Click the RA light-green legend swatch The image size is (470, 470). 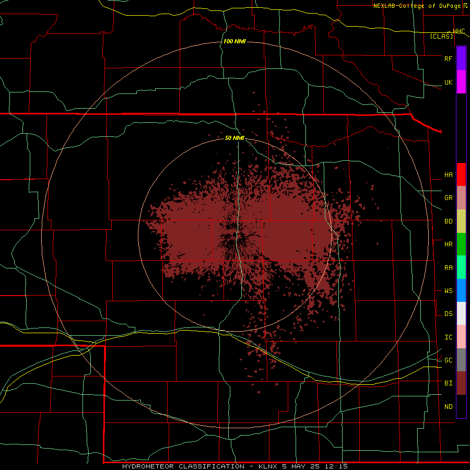(461, 267)
